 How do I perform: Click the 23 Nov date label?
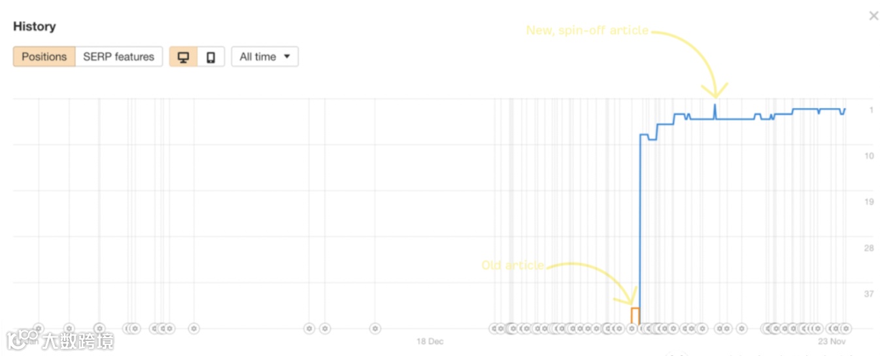(x=832, y=342)
